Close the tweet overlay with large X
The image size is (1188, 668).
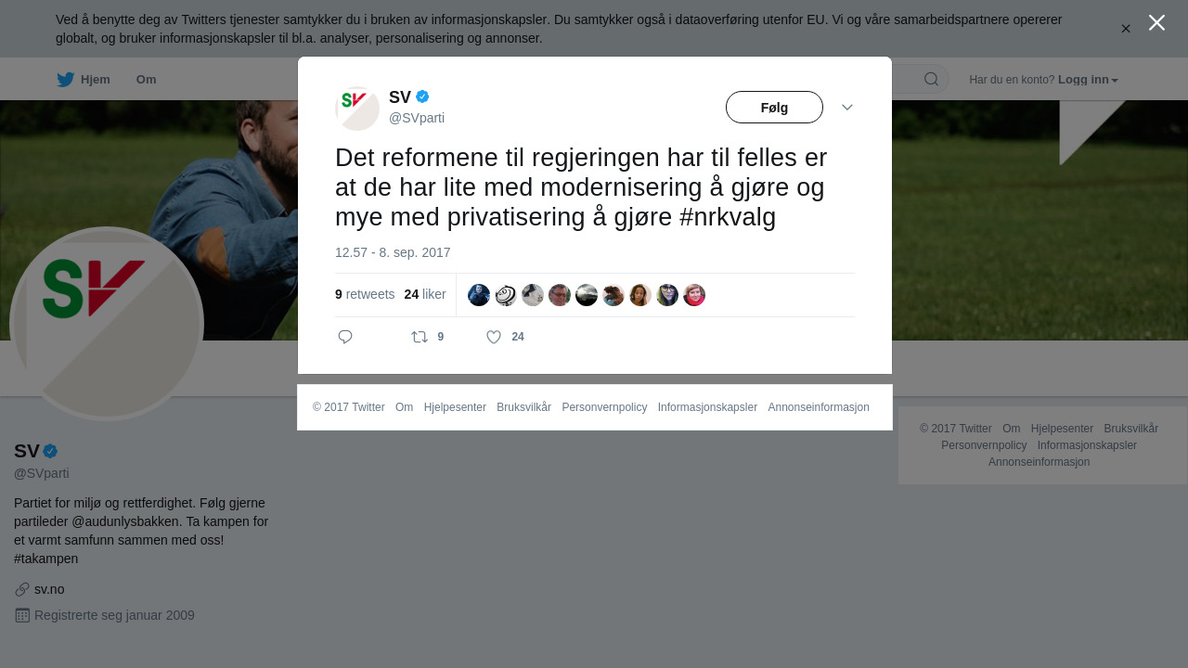click(x=1156, y=22)
